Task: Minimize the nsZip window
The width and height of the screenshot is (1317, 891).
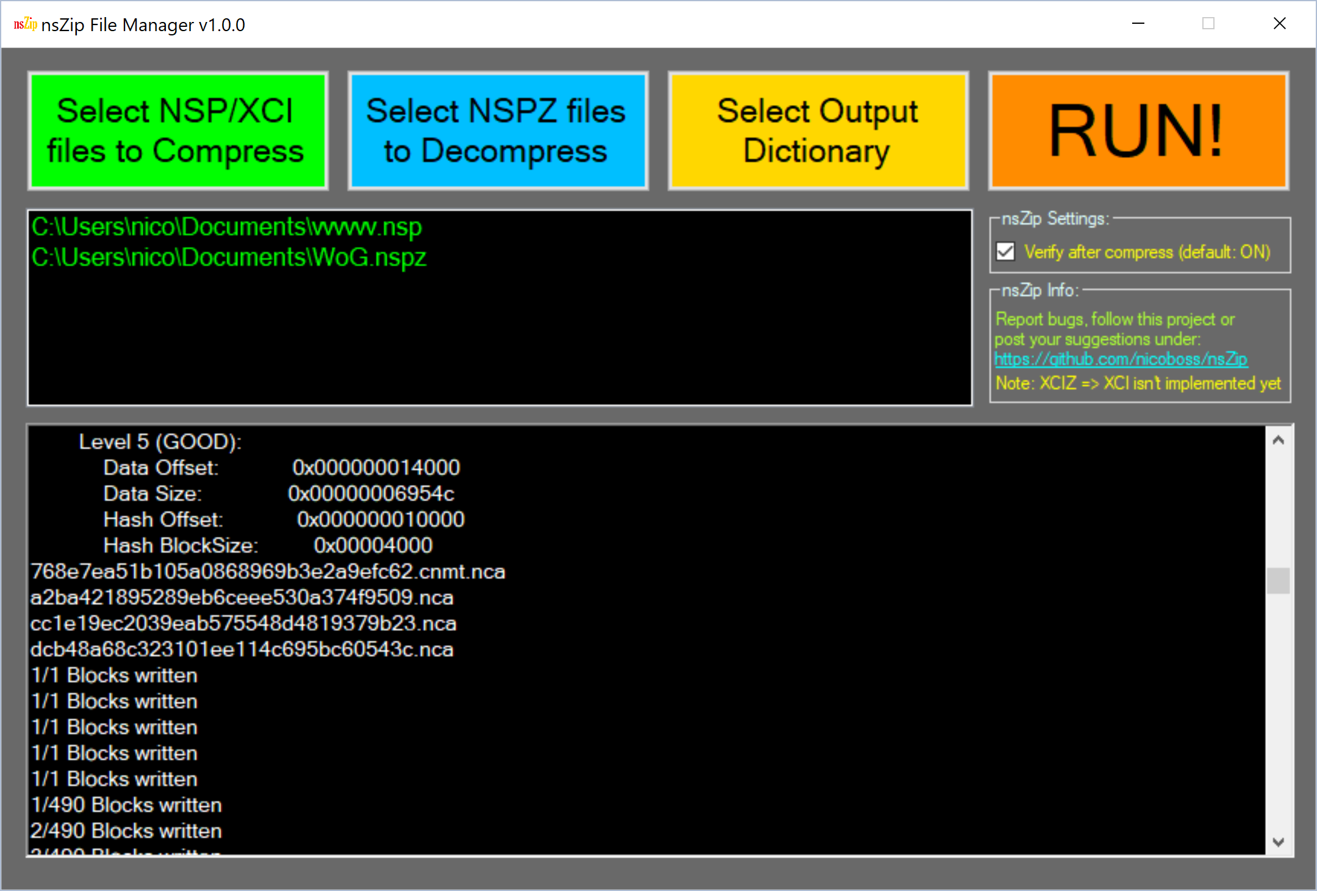Action: (x=1138, y=24)
